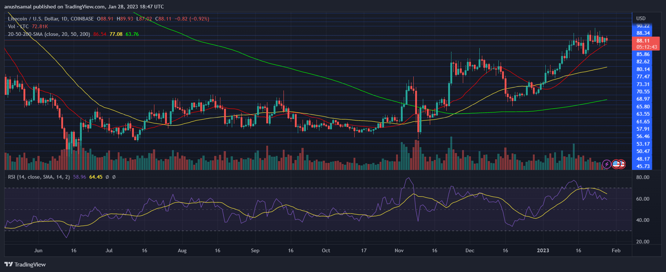This screenshot has height=272, width=666.
Task: Click the purple 58.96 RSI value
Action: click(x=80, y=177)
